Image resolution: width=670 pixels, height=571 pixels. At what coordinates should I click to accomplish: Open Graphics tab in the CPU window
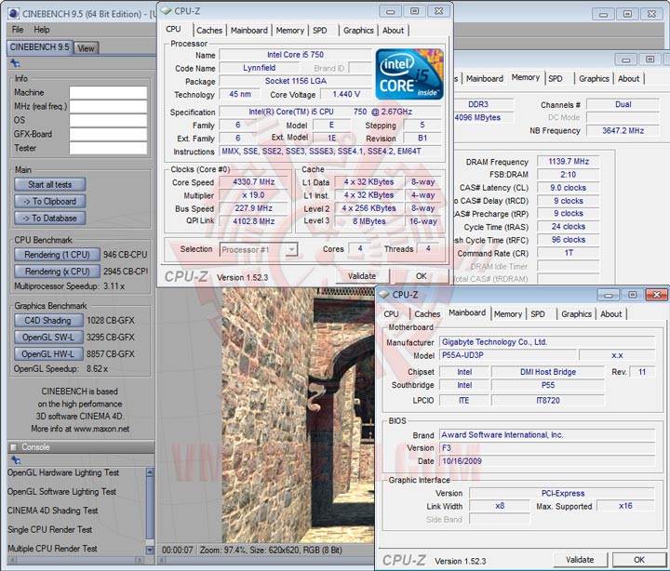click(358, 31)
